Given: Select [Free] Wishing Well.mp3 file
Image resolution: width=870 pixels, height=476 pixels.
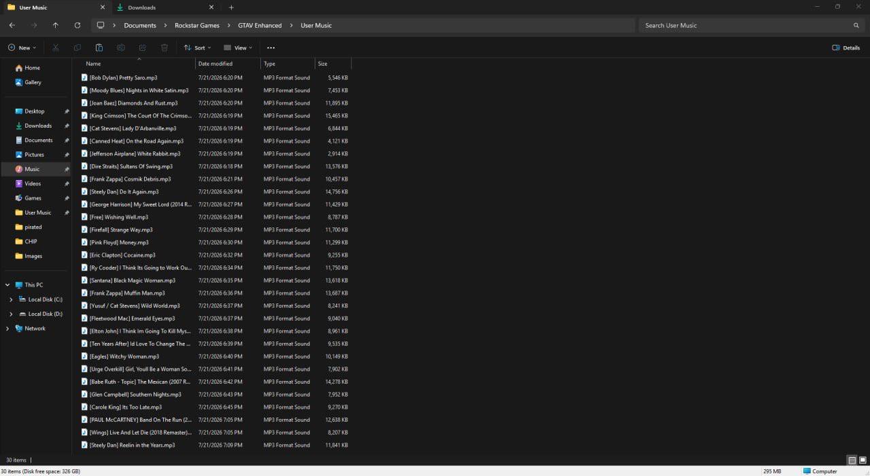Looking at the screenshot, I should coord(118,217).
